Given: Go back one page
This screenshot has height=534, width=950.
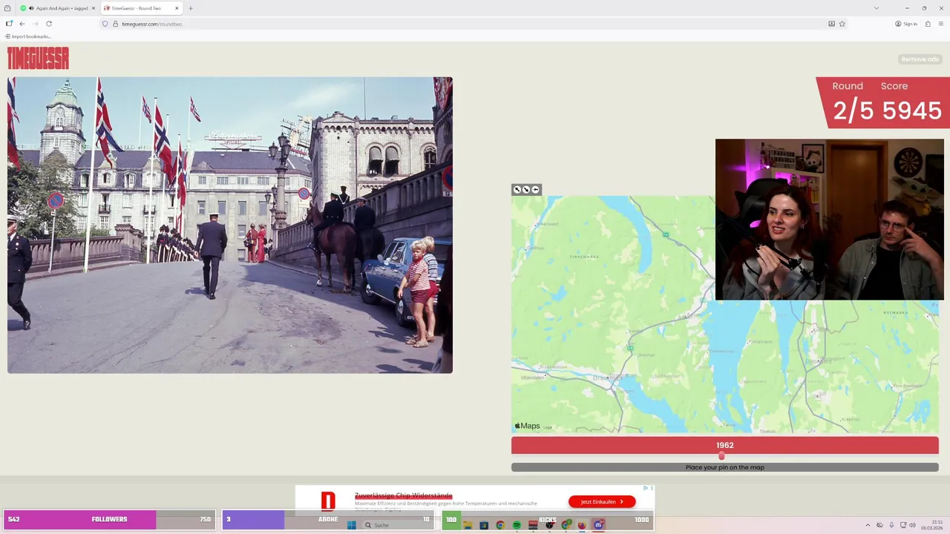Looking at the screenshot, I should pos(22,24).
